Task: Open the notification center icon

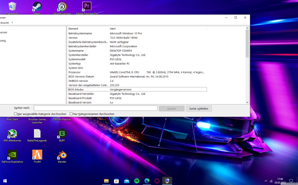Action: pos(291,181)
